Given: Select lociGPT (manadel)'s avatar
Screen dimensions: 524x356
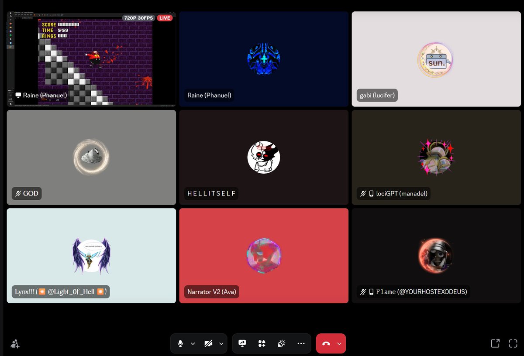Looking at the screenshot, I should (x=437, y=157).
